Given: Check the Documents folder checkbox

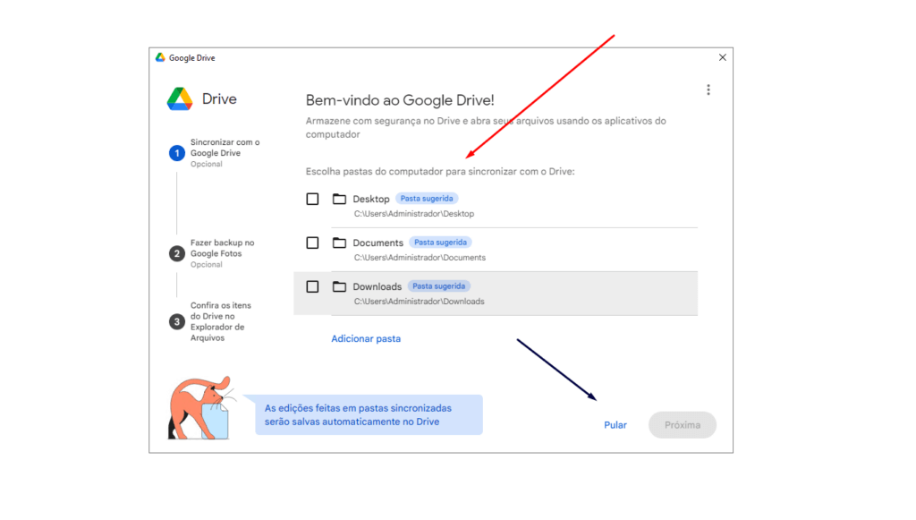Looking at the screenshot, I should pyautogui.click(x=312, y=243).
